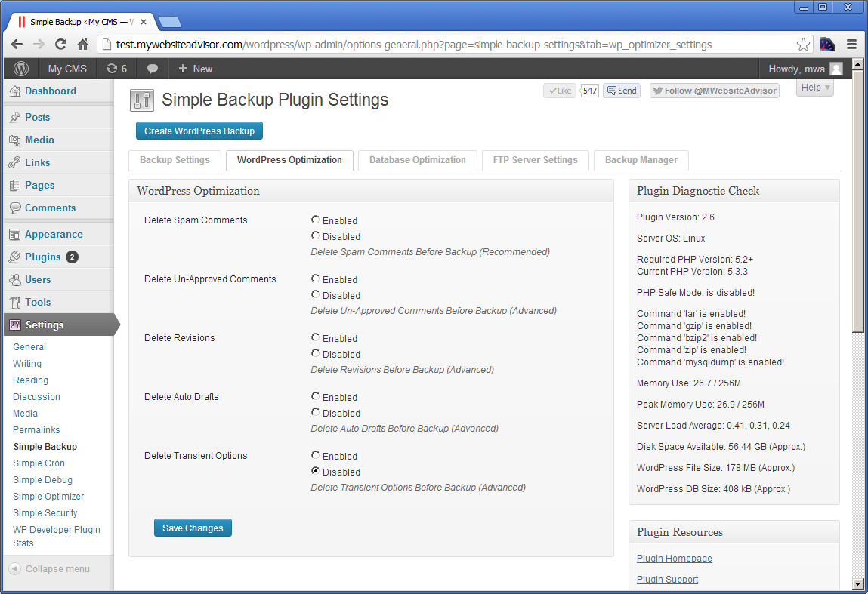Viewport: 868px width, 594px height.
Task: Disable Delete Auto Drafts
Action: (315, 413)
